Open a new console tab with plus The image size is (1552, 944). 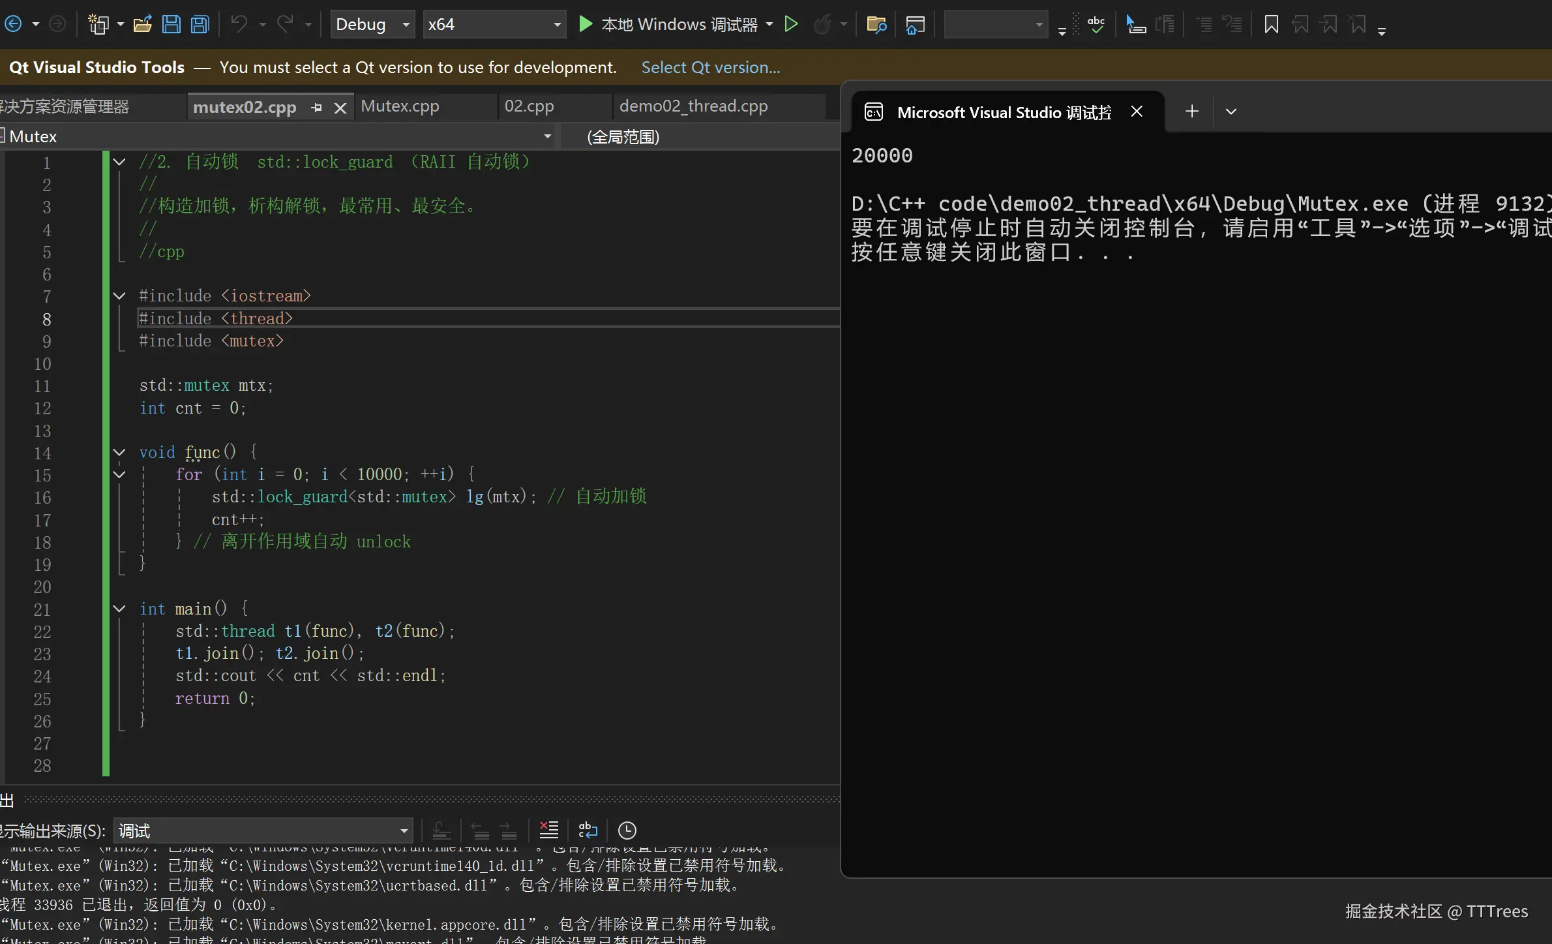tap(1191, 112)
